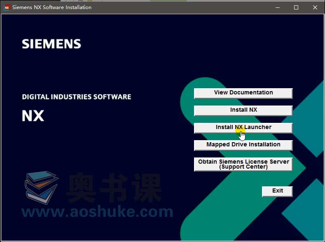Click the Exit button
Screen dimensions: 325x242
[277, 191]
